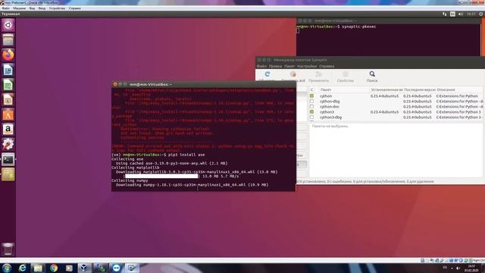The height and width of the screenshot is (273, 485).
Task: Open the VirtualBox Машина menu
Action: coord(20,8)
